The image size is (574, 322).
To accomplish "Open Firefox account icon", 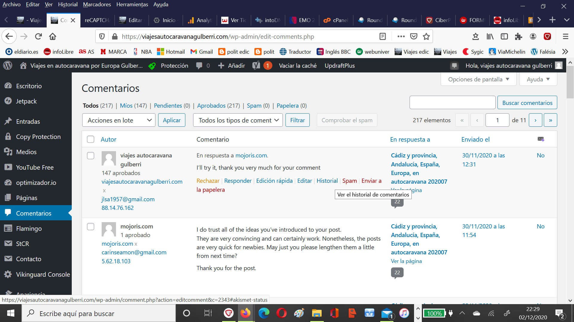I will pyautogui.click(x=533, y=36).
